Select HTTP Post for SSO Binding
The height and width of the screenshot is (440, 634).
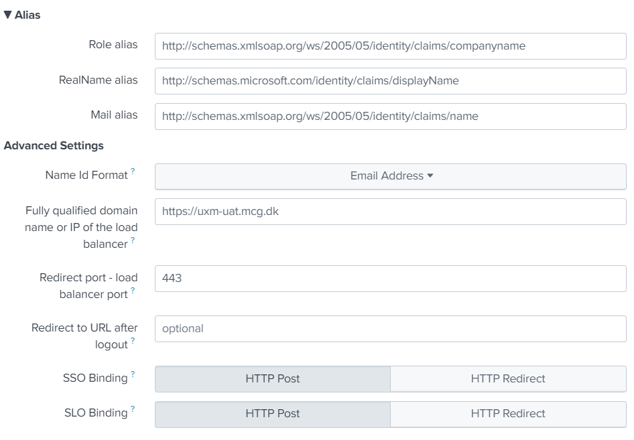click(x=273, y=378)
